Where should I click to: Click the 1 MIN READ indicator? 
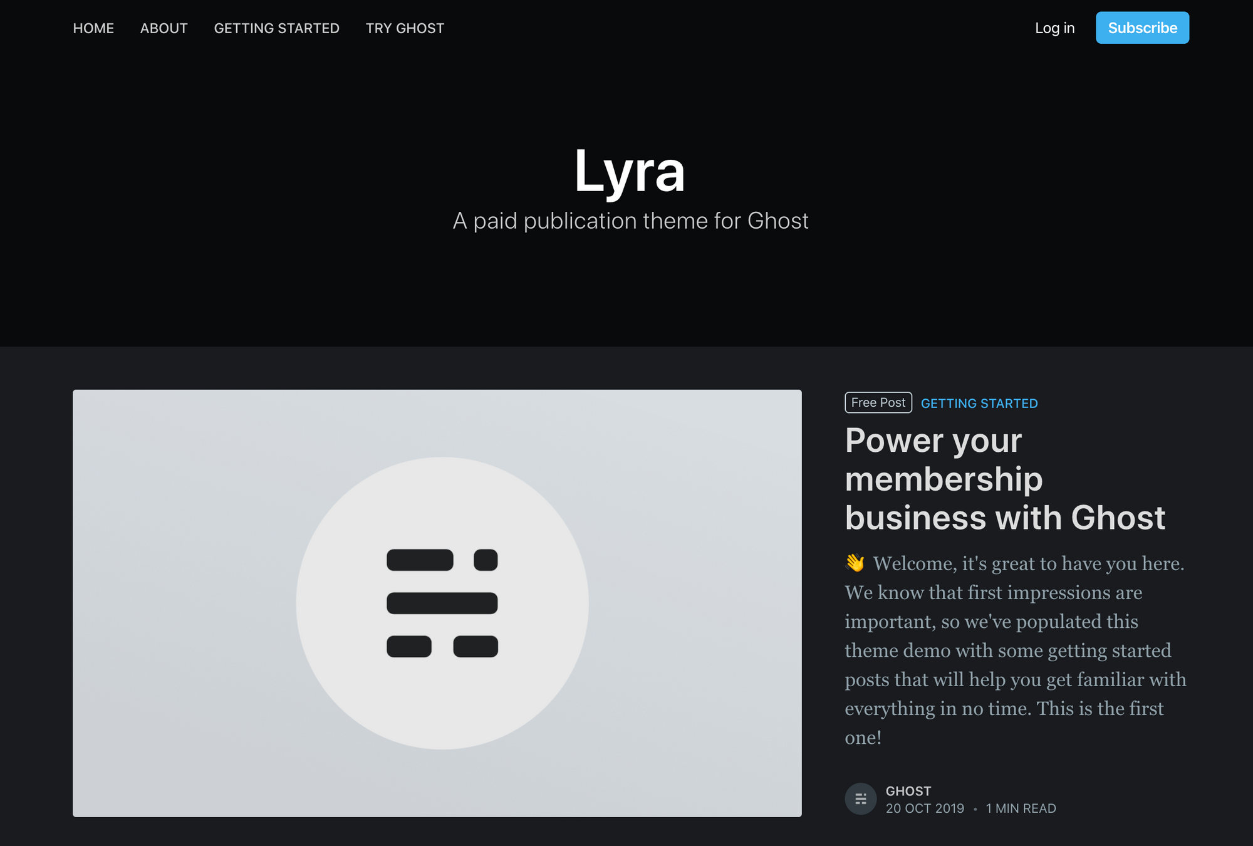(1021, 808)
